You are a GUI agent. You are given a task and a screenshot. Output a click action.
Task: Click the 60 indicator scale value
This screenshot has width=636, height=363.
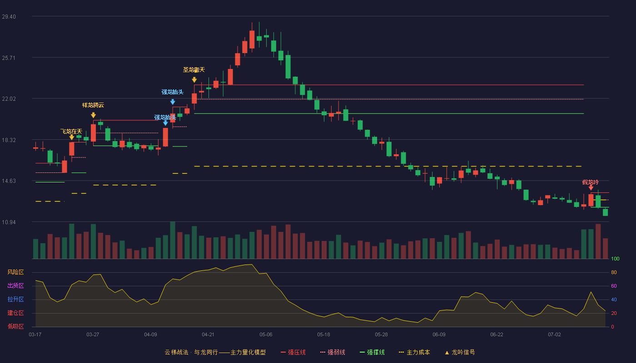pyautogui.click(x=614, y=286)
